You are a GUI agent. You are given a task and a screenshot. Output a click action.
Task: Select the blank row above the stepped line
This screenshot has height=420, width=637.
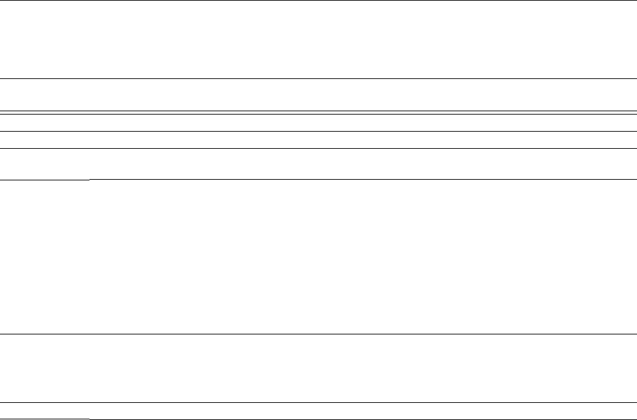(318, 164)
